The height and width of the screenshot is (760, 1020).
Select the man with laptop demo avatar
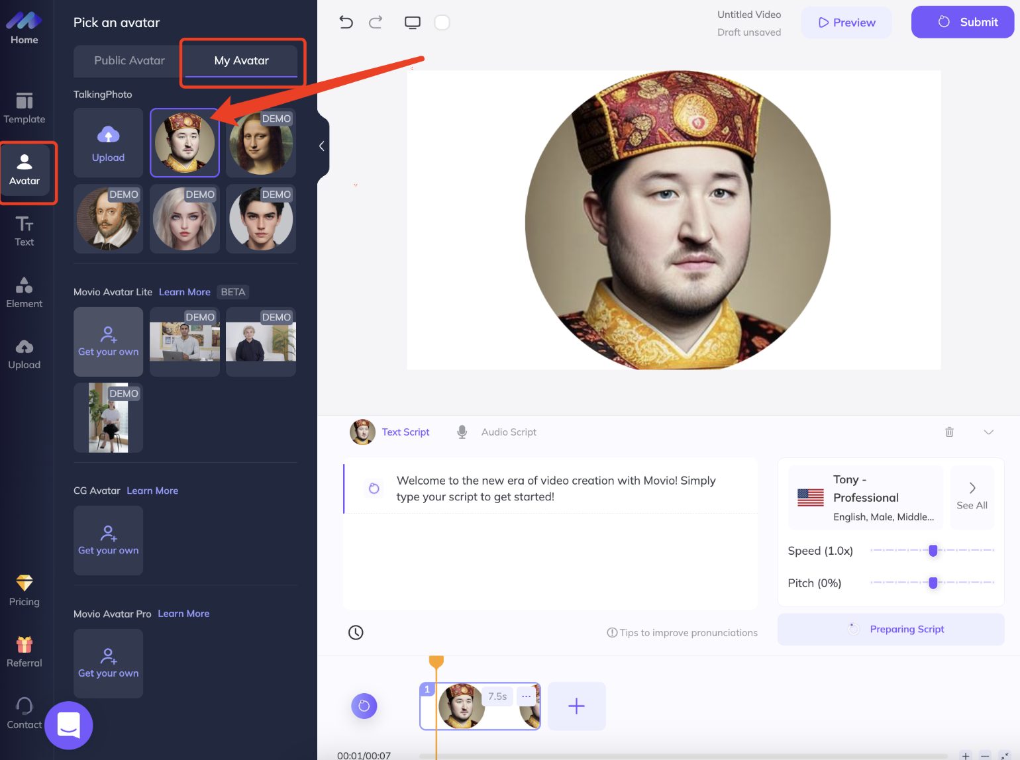coord(185,342)
